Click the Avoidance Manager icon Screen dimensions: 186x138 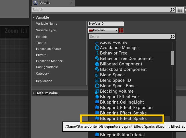[97, 48]
